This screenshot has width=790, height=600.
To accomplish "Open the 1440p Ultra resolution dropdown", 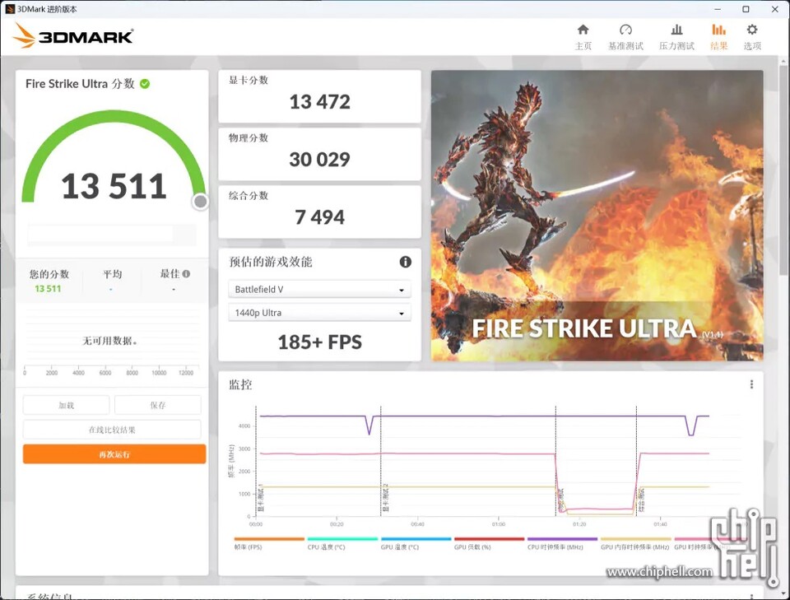I will click(x=319, y=312).
